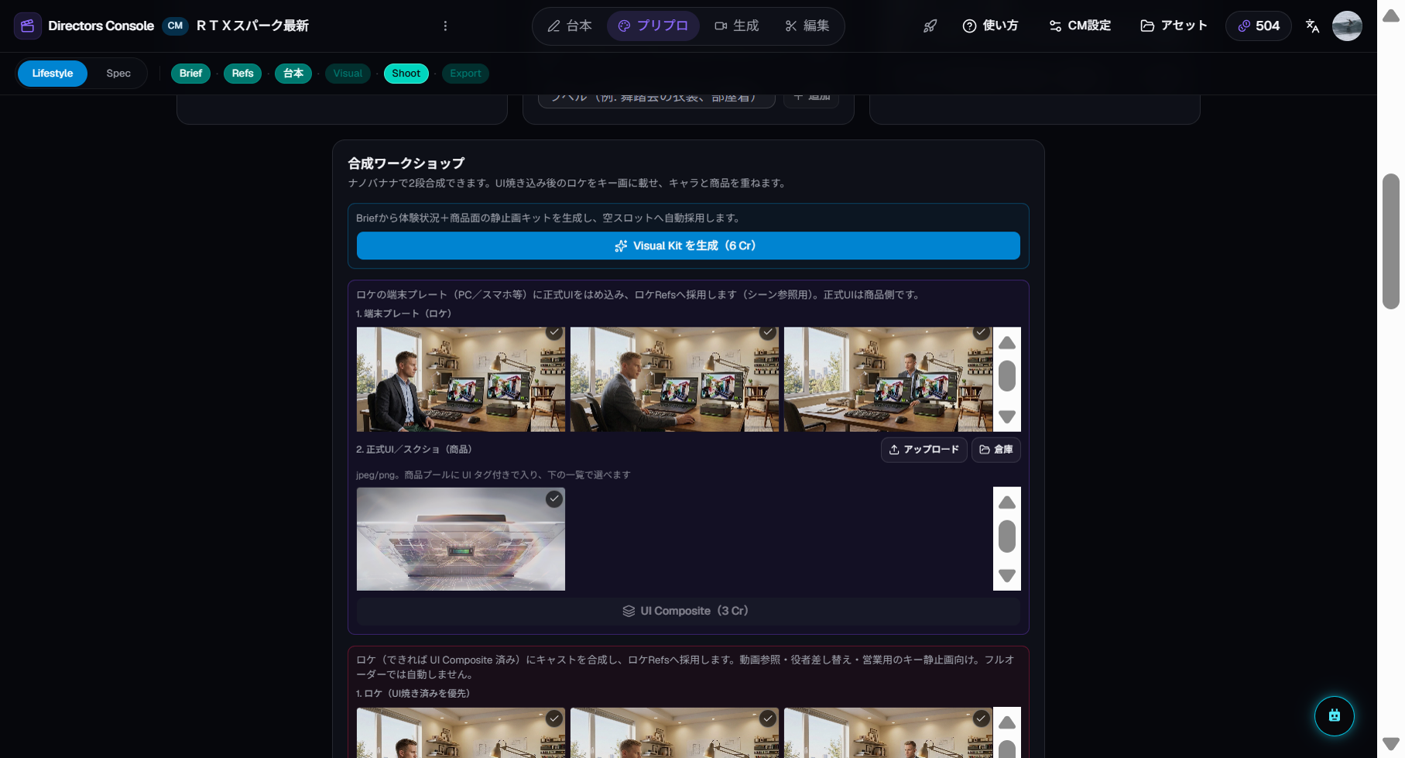Select the Spec mode toggle

point(118,74)
